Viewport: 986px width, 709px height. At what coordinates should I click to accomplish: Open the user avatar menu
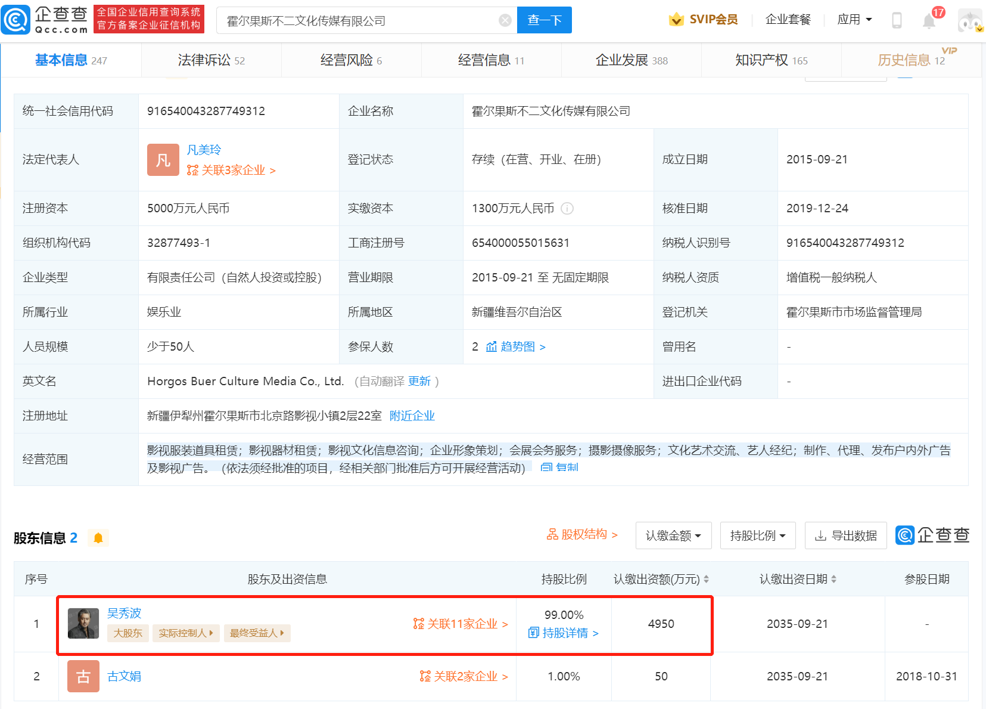pyautogui.click(x=970, y=21)
